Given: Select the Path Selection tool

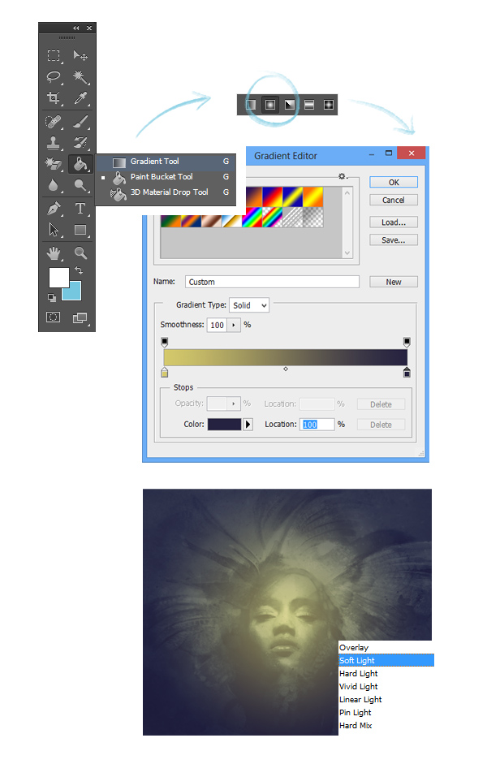Looking at the screenshot, I should click(54, 230).
